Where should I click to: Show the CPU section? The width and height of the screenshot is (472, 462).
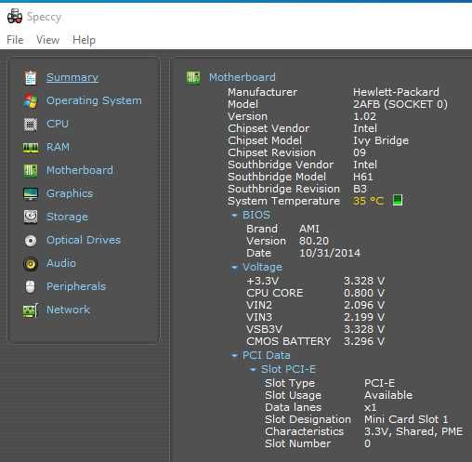coord(58,124)
